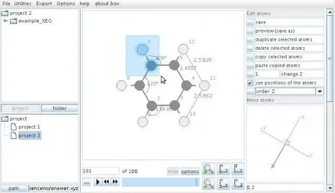The height and width of the screenshot is (193, 335).
Task: Select project 2 in the lower project tree
Action: (29, 136)
